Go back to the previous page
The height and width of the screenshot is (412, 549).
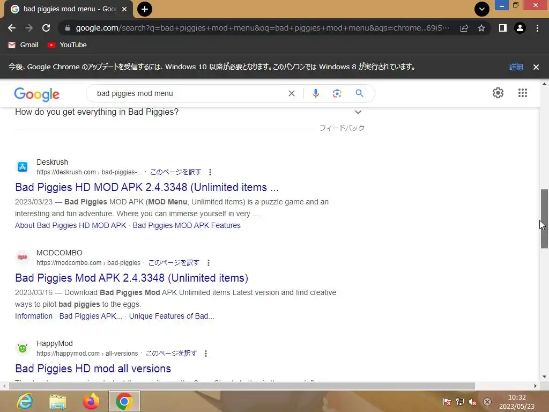(x=12, y=28)
